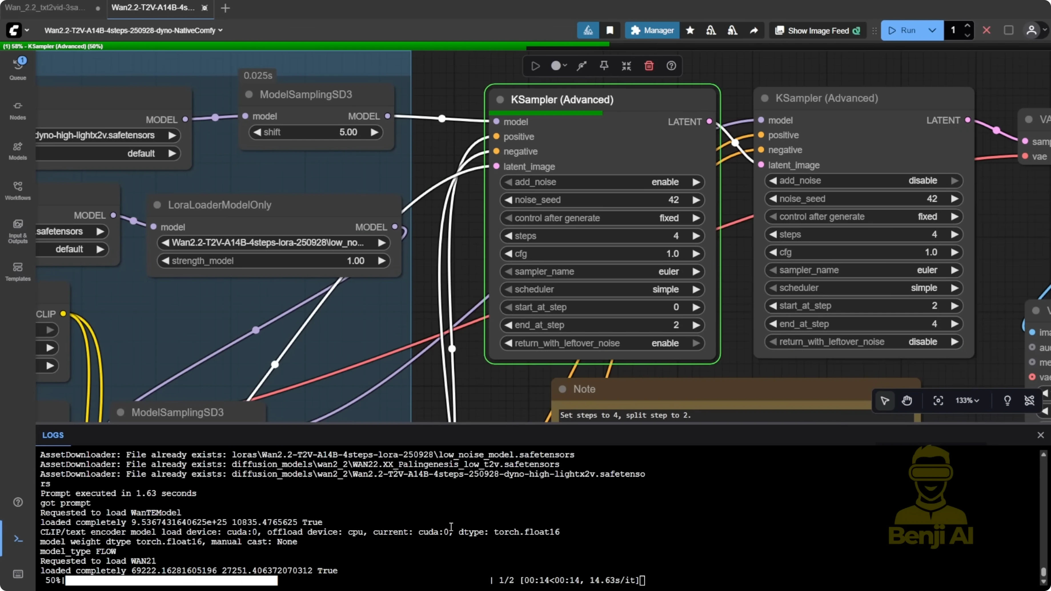
Task: Pin the selected node using pin icon
Action: [x=604, y=66]
